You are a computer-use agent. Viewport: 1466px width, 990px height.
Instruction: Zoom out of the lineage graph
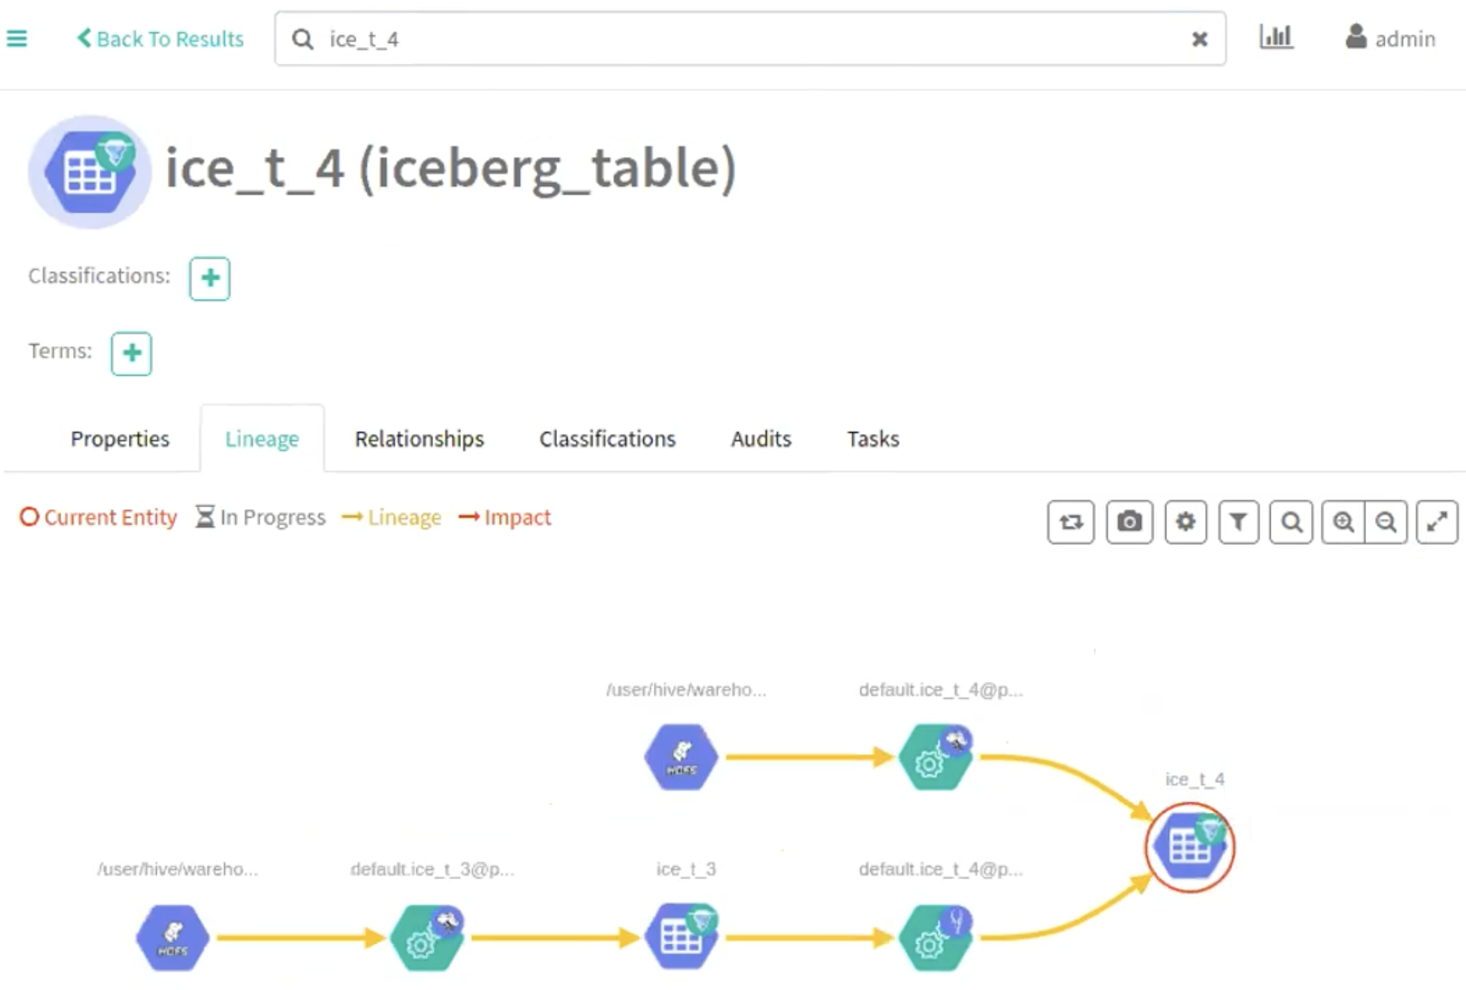[1386, 522]
